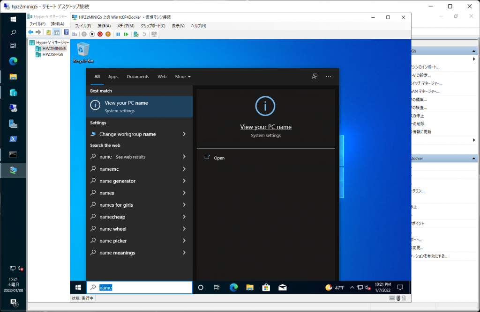Click the View your PC name link
Viewport: 480px width, 312px height.
coord(266,127)
